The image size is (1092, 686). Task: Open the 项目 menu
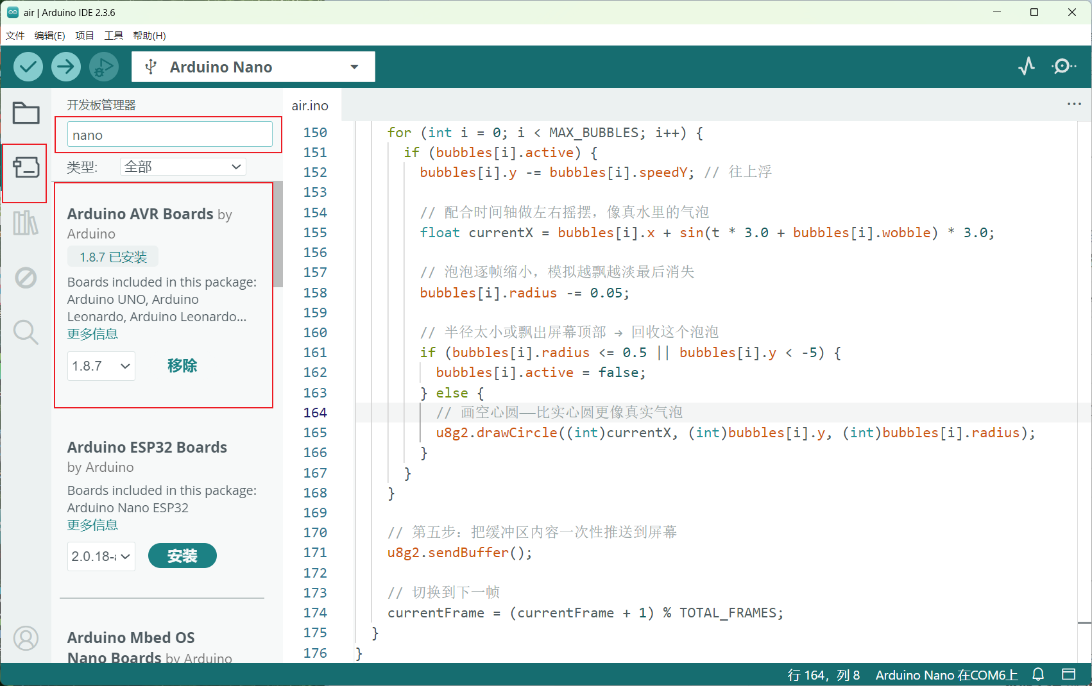[85, 35]
